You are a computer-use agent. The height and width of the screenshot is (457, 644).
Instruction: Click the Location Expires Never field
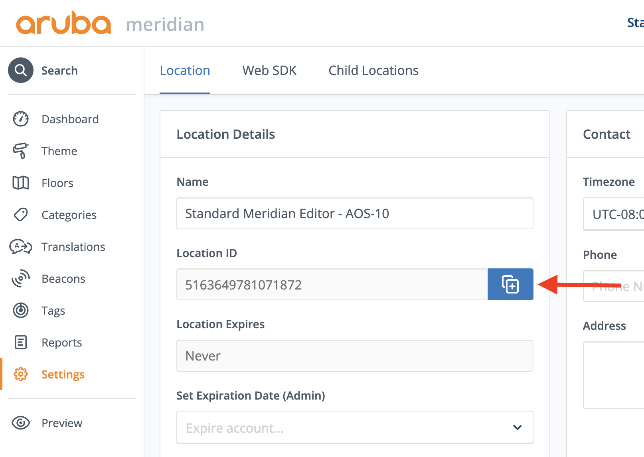pyautogui.click(x=355, y=356)
